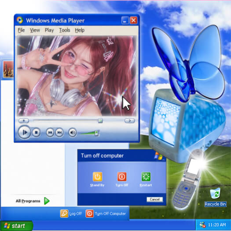Click the volume slider handle
Image resolution: width=231 pixels, height=231 pixels.
96,133
